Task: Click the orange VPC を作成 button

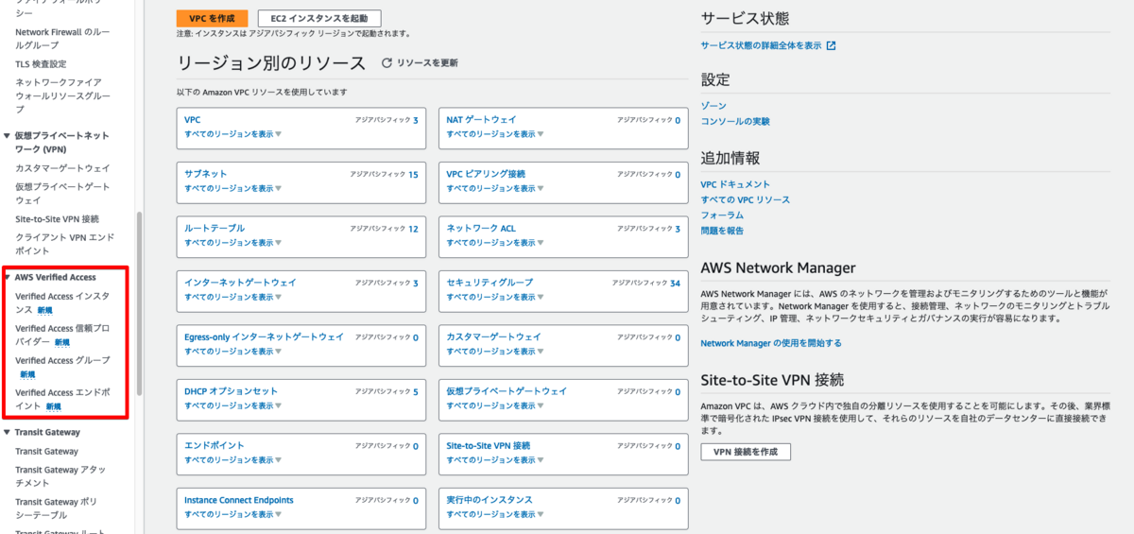Action: pyautogui.click(x=213, y=18)
